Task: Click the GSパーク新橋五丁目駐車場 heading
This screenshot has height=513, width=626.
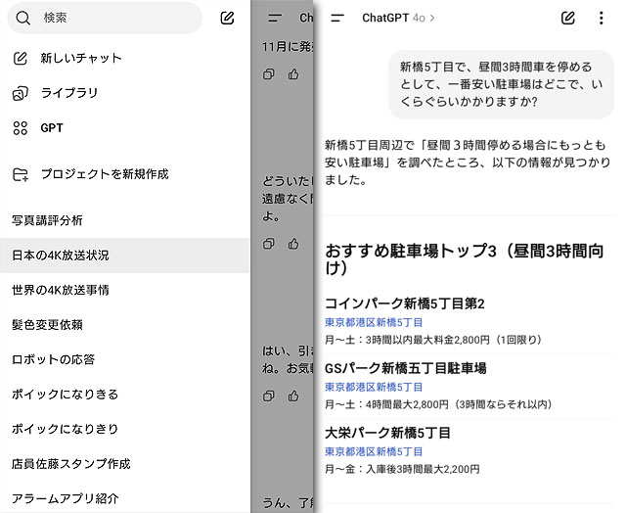Action: [406, 368]
